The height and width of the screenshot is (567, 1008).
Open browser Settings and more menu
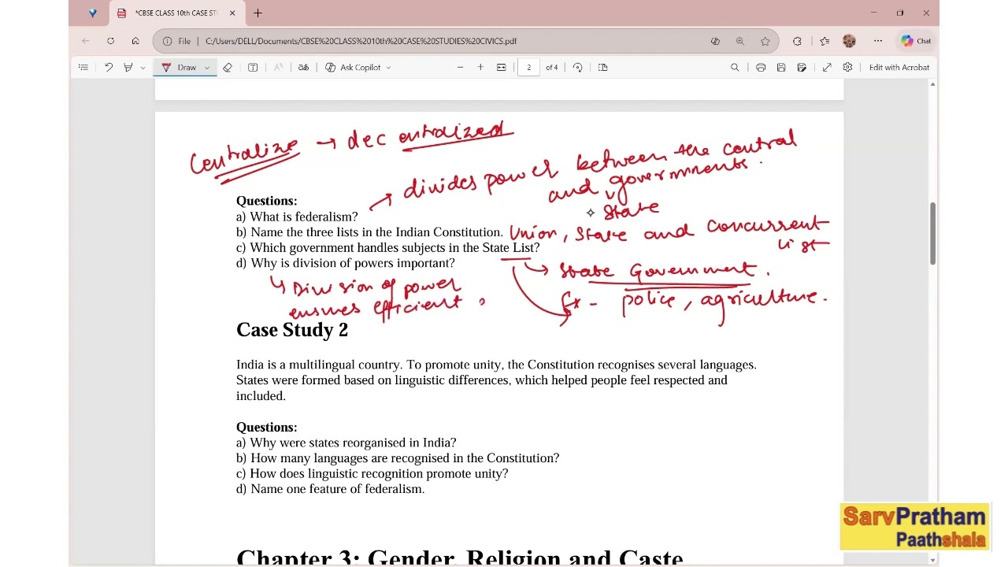click(878, 41)
